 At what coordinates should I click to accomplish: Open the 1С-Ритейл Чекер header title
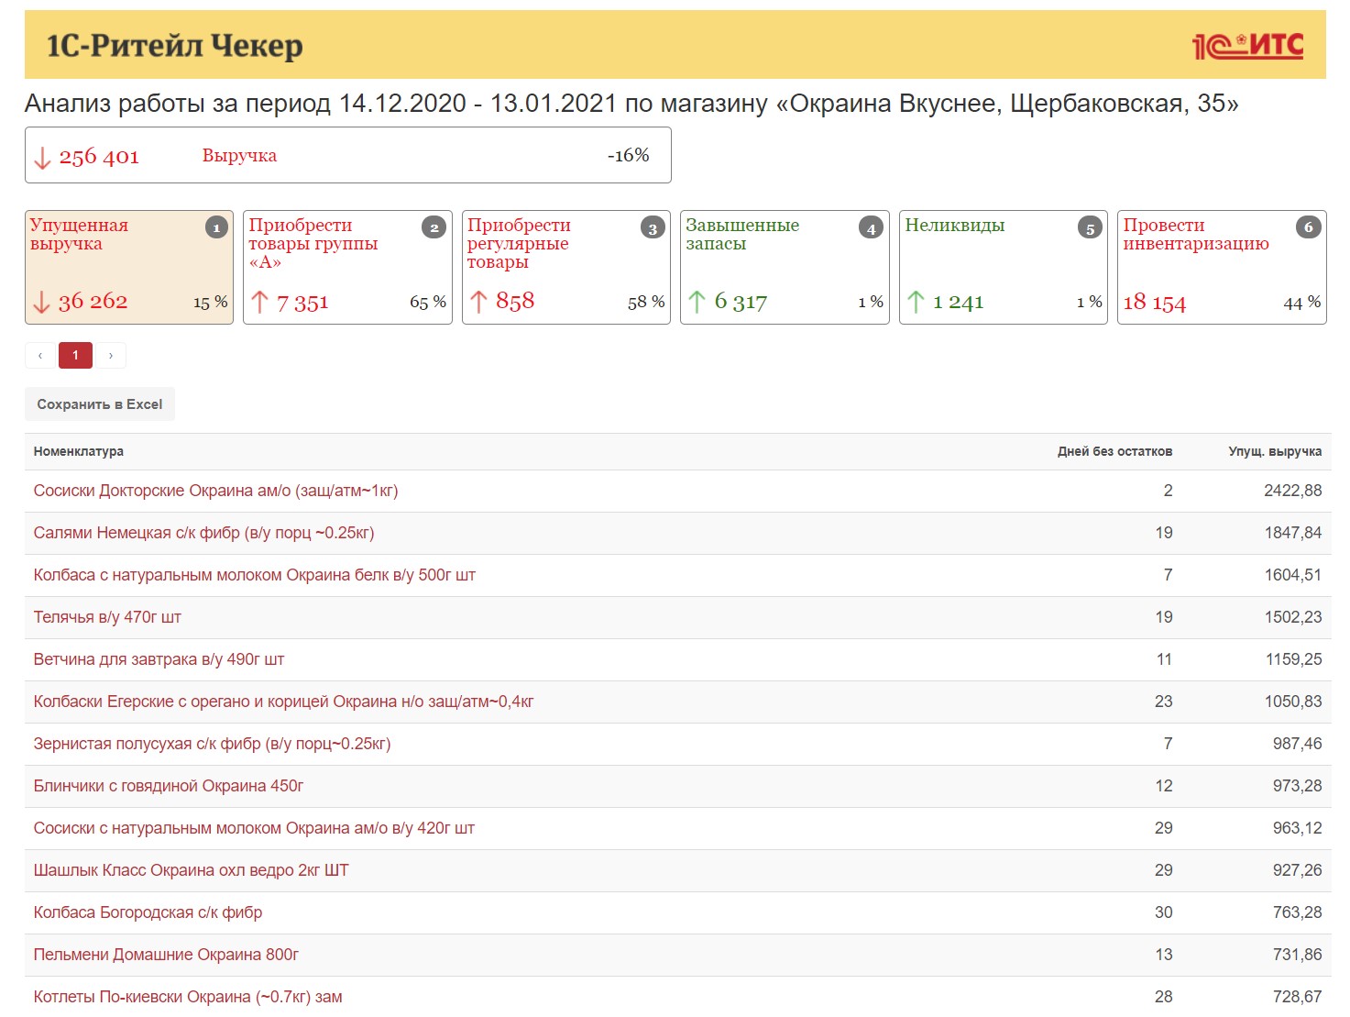pos(174,45)
